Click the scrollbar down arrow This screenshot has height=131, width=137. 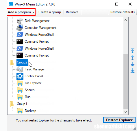click(x=125, y=112)
